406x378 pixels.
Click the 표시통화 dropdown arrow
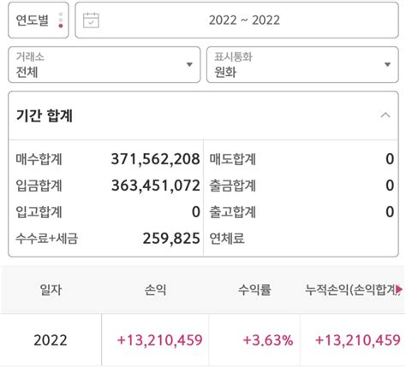pos(387,65)
